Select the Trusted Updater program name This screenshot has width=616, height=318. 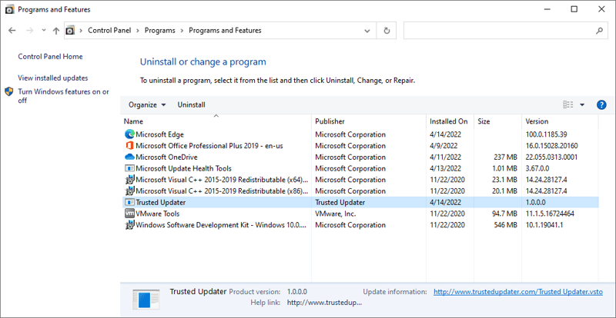point(161,203)
